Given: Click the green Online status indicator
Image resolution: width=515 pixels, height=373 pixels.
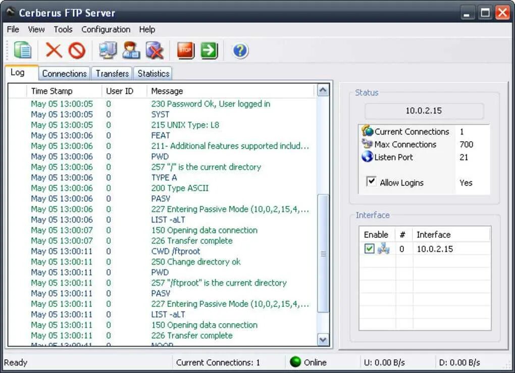Looking at the screenshot, I should [295, 362].
